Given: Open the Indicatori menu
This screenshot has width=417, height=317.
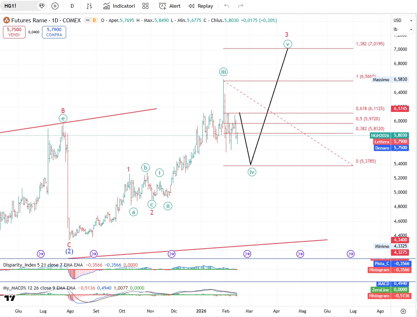Looking at the screenshot, I should coord(119,6).
